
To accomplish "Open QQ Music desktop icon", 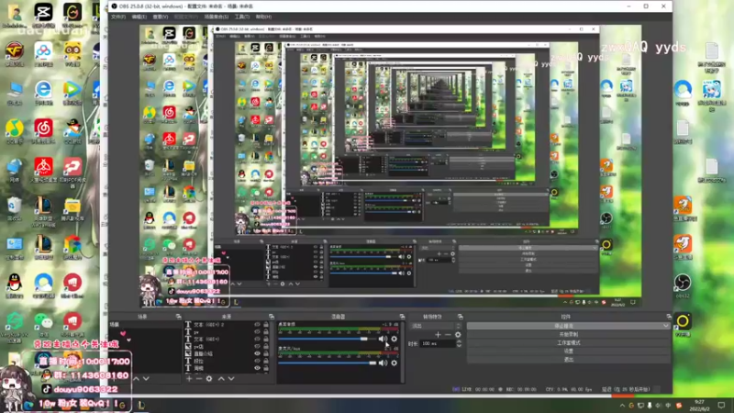I will (x=15, y=131).
